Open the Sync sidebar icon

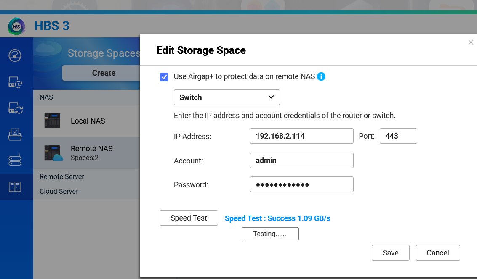click(x=15, y=108)
